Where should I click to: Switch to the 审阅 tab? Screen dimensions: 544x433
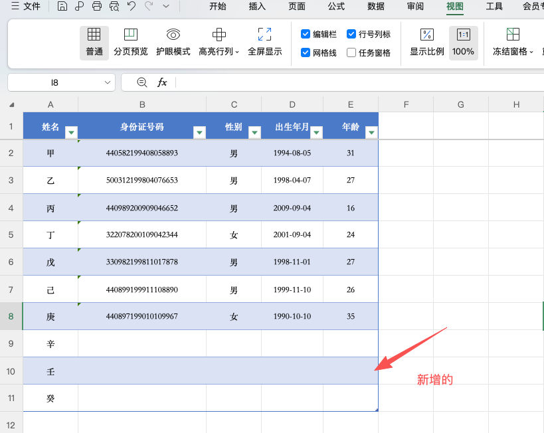point(415,6)
